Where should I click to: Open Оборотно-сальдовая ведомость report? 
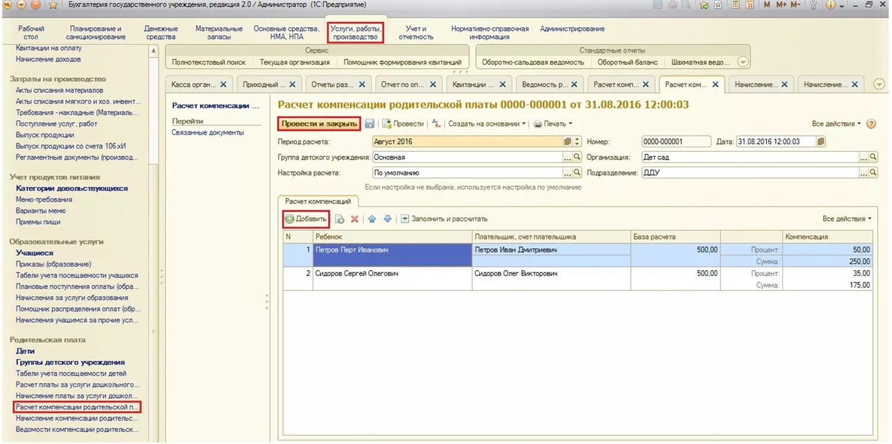point(533,62)
